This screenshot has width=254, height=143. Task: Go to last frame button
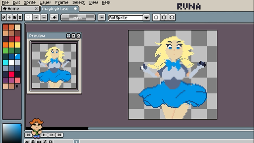click(x=60, y=135)
